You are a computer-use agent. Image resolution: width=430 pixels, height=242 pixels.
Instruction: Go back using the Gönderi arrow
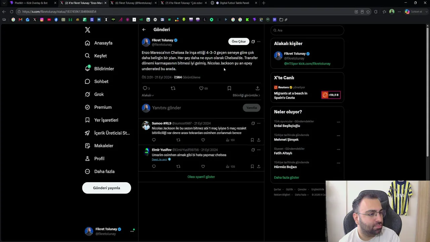[x=144, y=30]
